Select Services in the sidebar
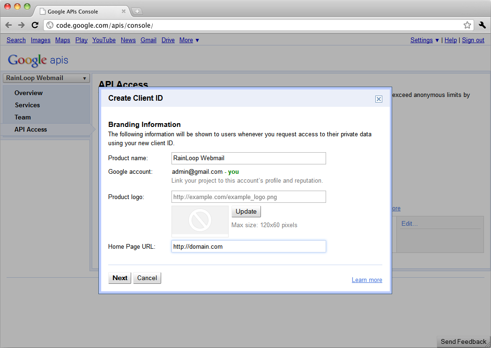491x348 pixels. [27, 105]
